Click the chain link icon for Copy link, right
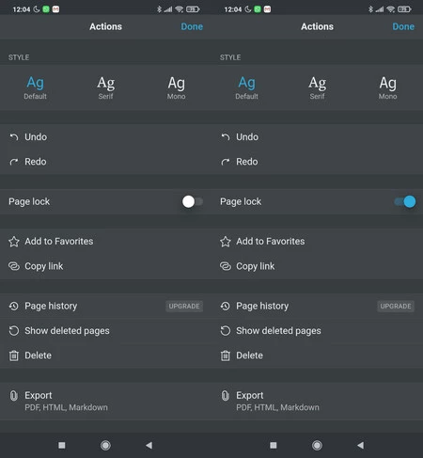423x458 pixels. point(226,266)
